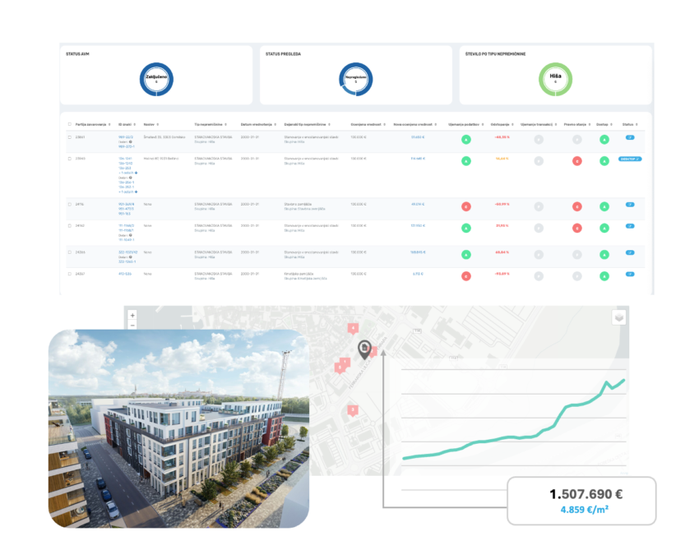This screenshot has width=699, height=550.
Task: Open the map layers switcher
Action: [619, 318]
